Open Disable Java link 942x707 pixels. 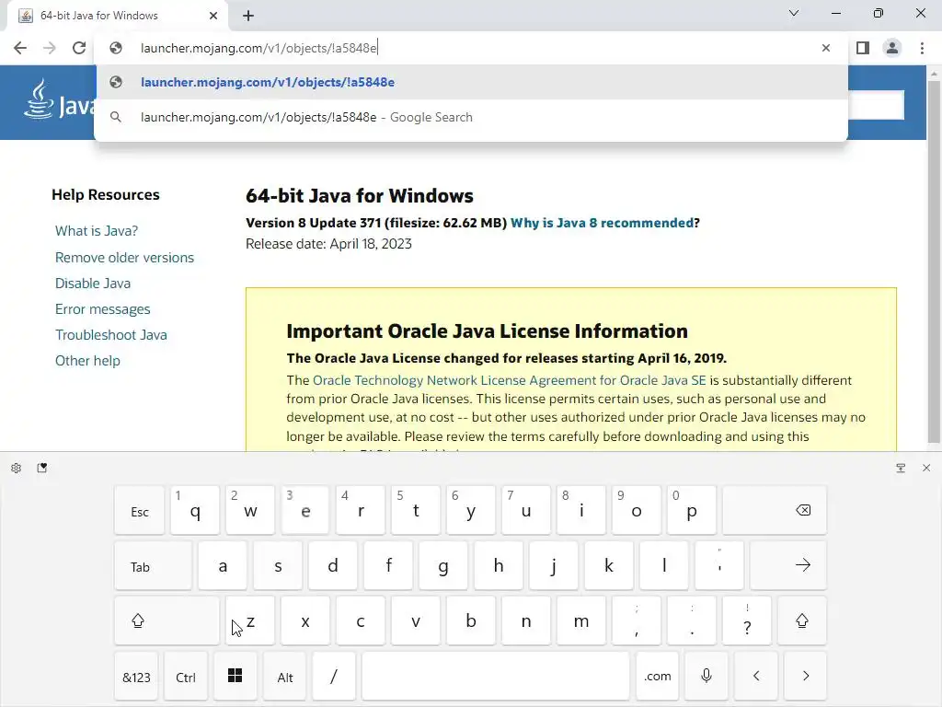(93, 284)
